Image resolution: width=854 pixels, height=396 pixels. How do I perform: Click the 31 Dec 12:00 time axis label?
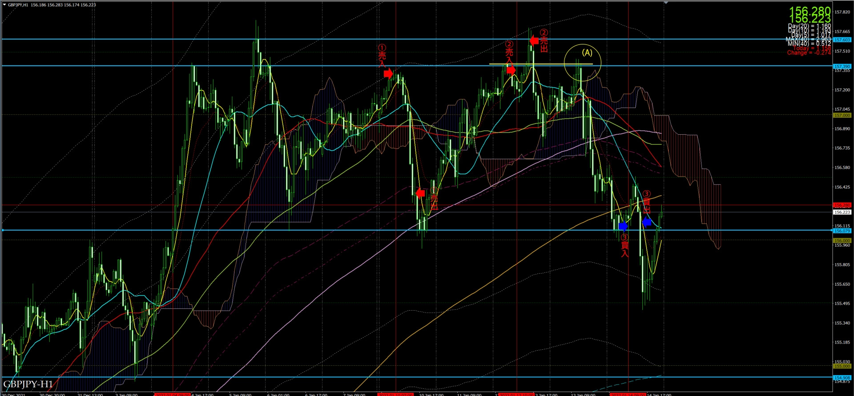90,394
